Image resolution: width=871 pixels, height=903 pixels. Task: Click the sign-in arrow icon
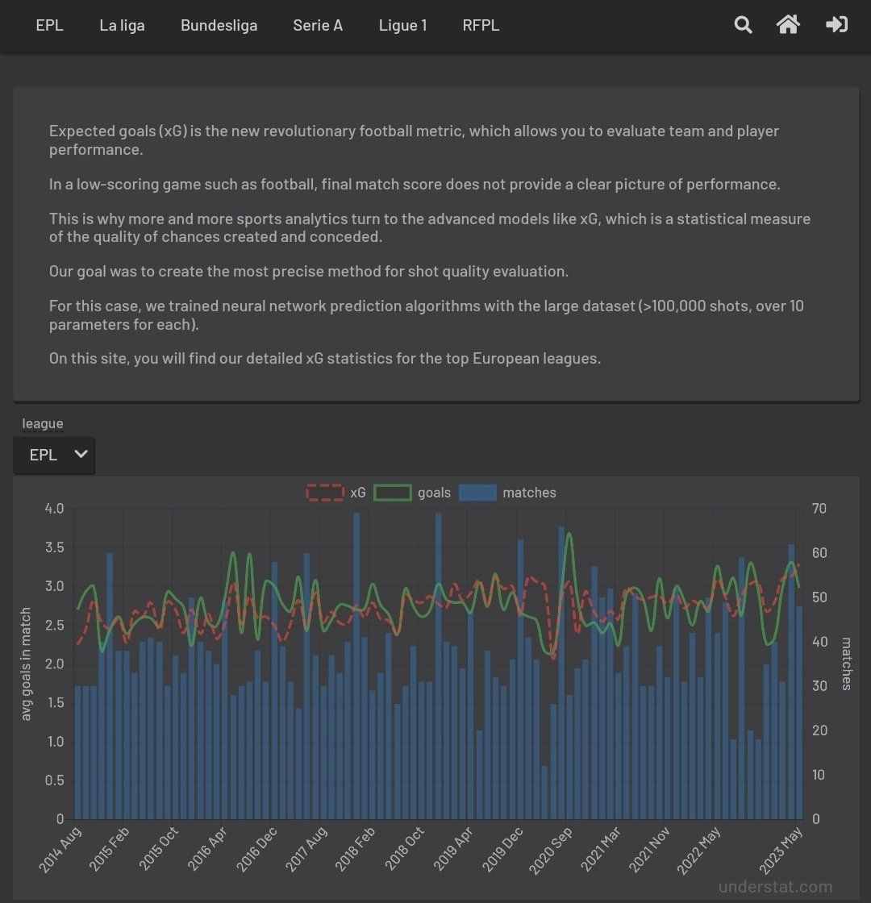point(836,25)
